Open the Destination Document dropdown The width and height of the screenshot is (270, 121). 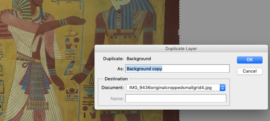point(176,88)
